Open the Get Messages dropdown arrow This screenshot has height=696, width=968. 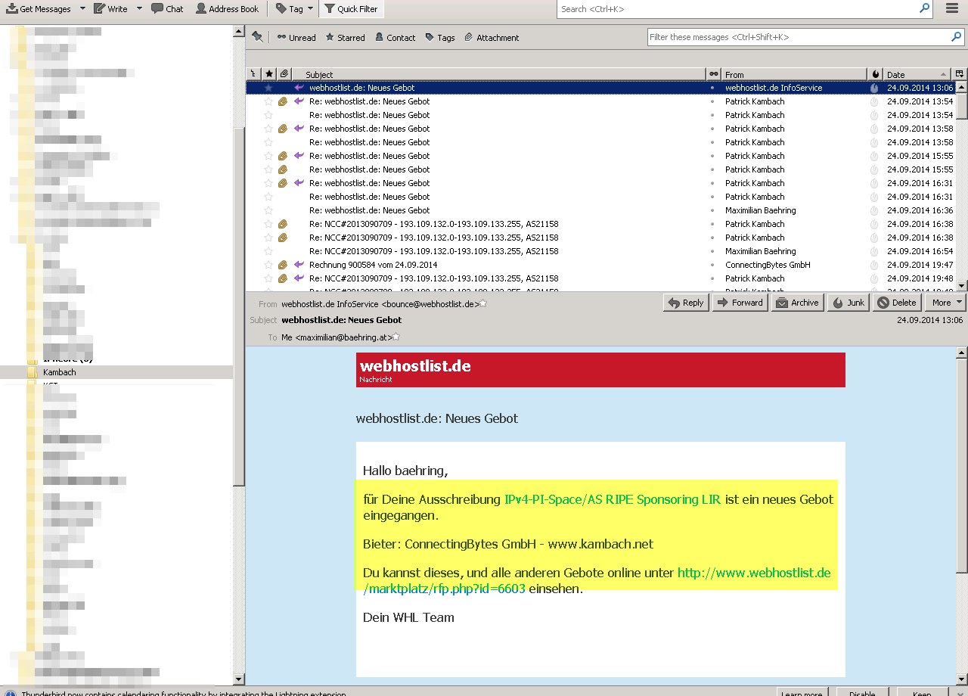tap(82, 9)
